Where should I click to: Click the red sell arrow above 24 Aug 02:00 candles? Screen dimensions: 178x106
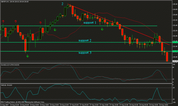[x=15, y=21]
